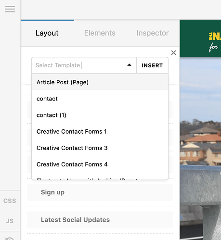This screenshot has width=221, height=240.
Task: Click the site logo in green header
Action: pyautogui.click(x=215, y=42)
